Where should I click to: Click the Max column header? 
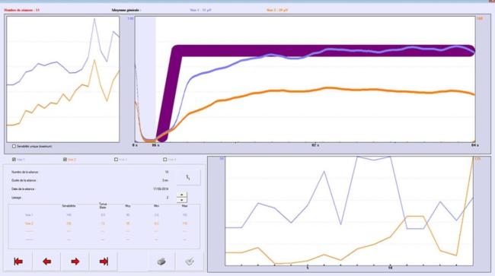tap(185, 206)
